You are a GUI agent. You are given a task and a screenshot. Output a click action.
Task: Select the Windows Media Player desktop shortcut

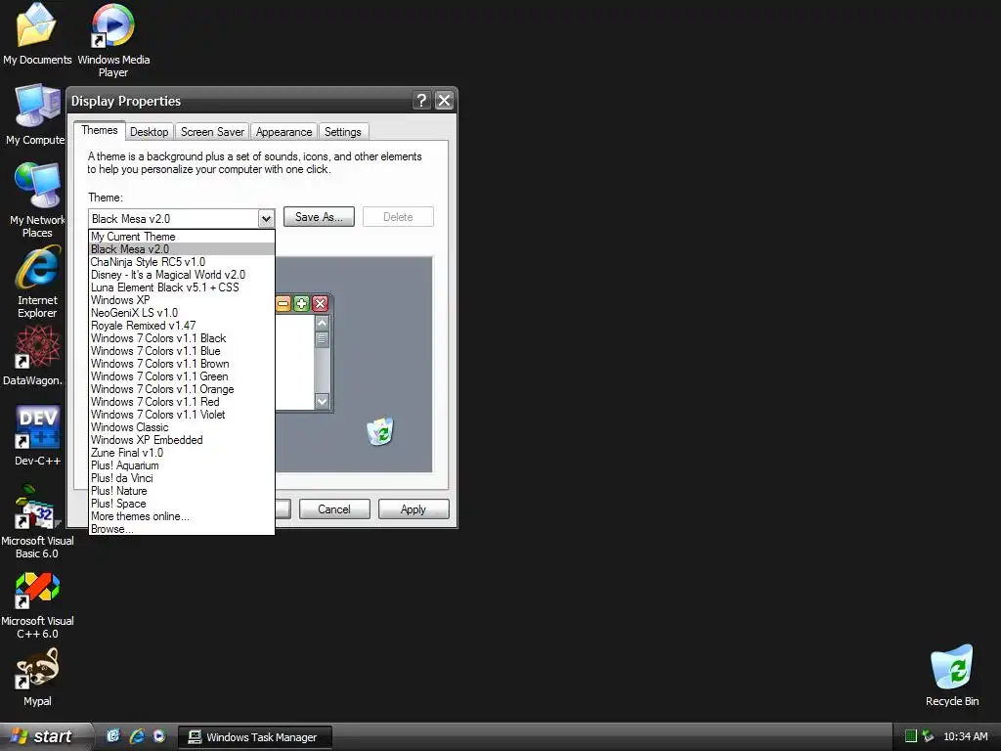pyautogui.click(x=113, y=39)
